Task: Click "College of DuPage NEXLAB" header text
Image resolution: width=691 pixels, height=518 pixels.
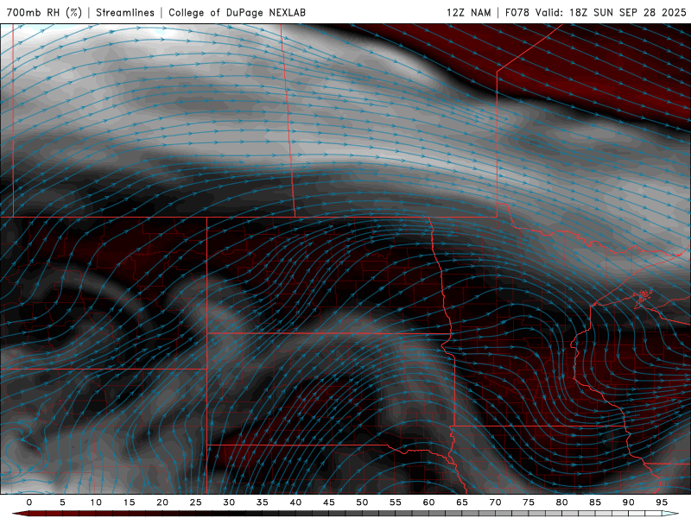Action: click(237, 12)
